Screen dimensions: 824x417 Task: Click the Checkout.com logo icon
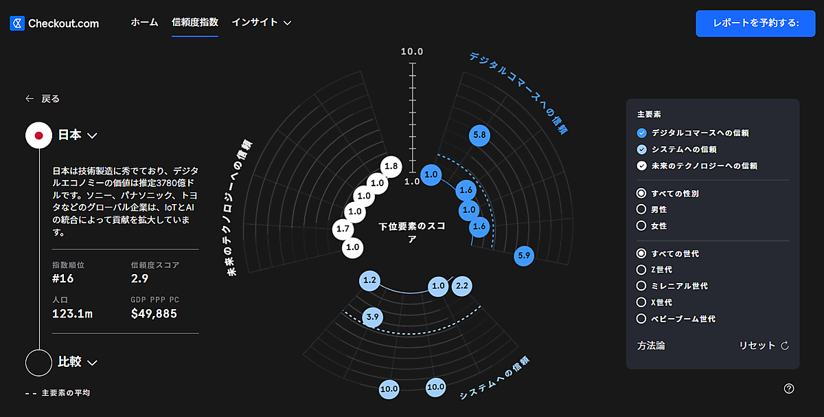coord(17,23)
